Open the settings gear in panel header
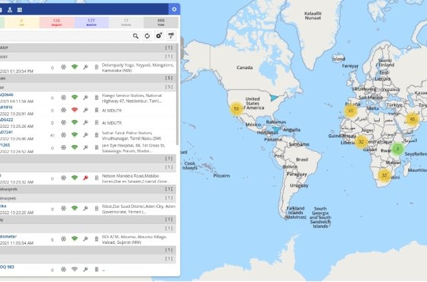The image size is (427, 282). [x=173, y=9]
